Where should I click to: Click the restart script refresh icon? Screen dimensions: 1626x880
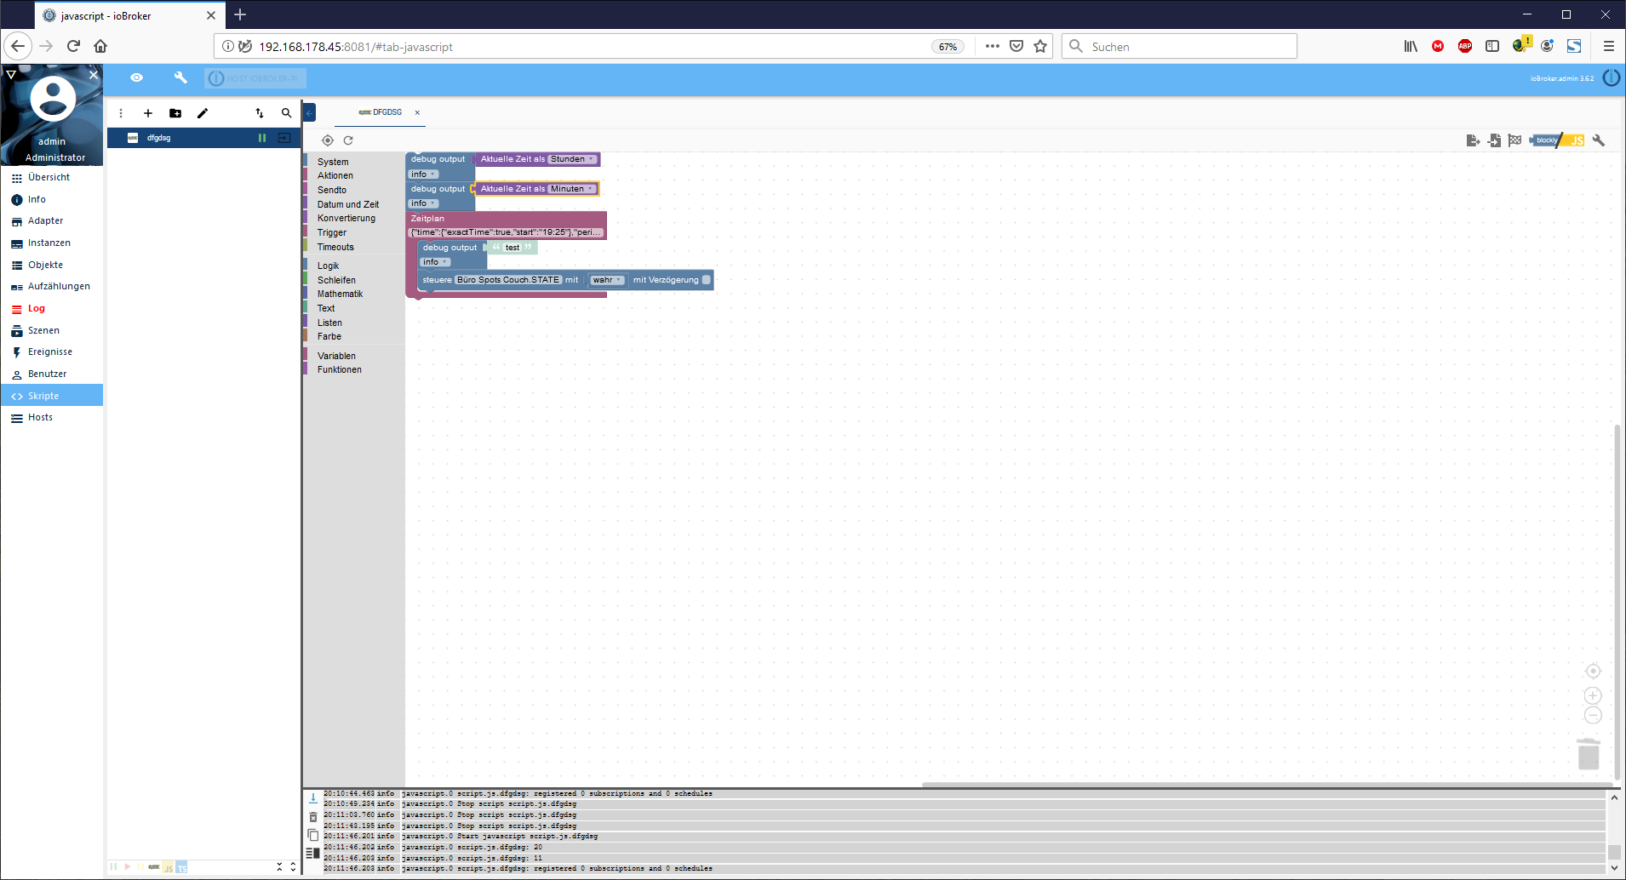coord(348,140)
